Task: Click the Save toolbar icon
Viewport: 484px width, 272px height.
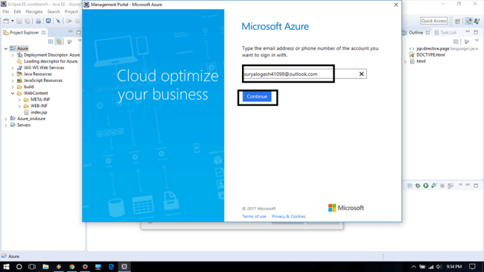Action: 19,21
